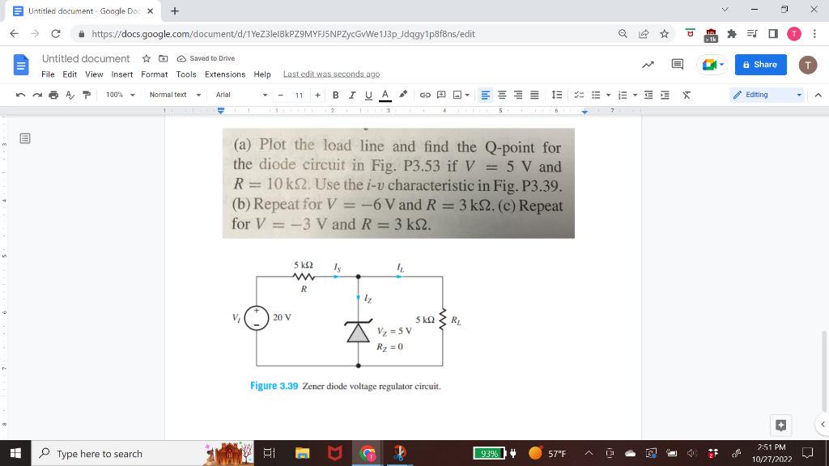Rename the document in the title field
This screenshot has height=466, width=829.
[x=86, y=58]
